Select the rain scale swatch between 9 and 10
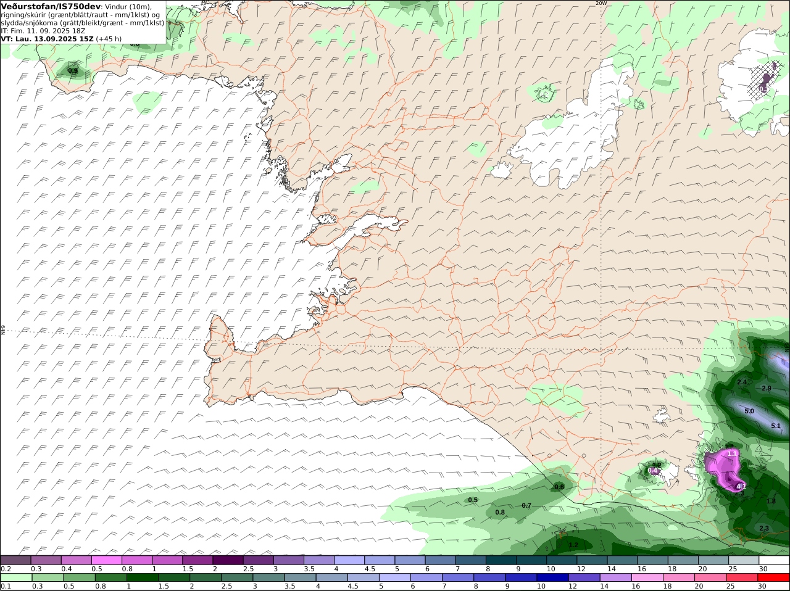The image size is (790, 591). [521, 577]
